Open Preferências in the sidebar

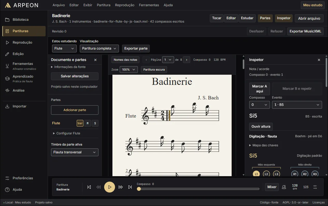[x=24, y=178]
